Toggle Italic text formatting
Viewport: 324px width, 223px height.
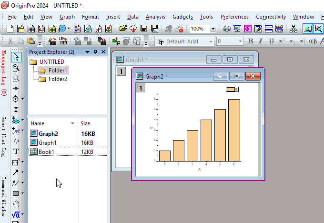[x=261, y=41]
